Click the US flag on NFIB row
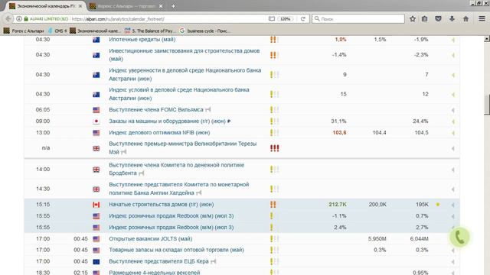Screen dimensions: 490x275 click(96, 133)
